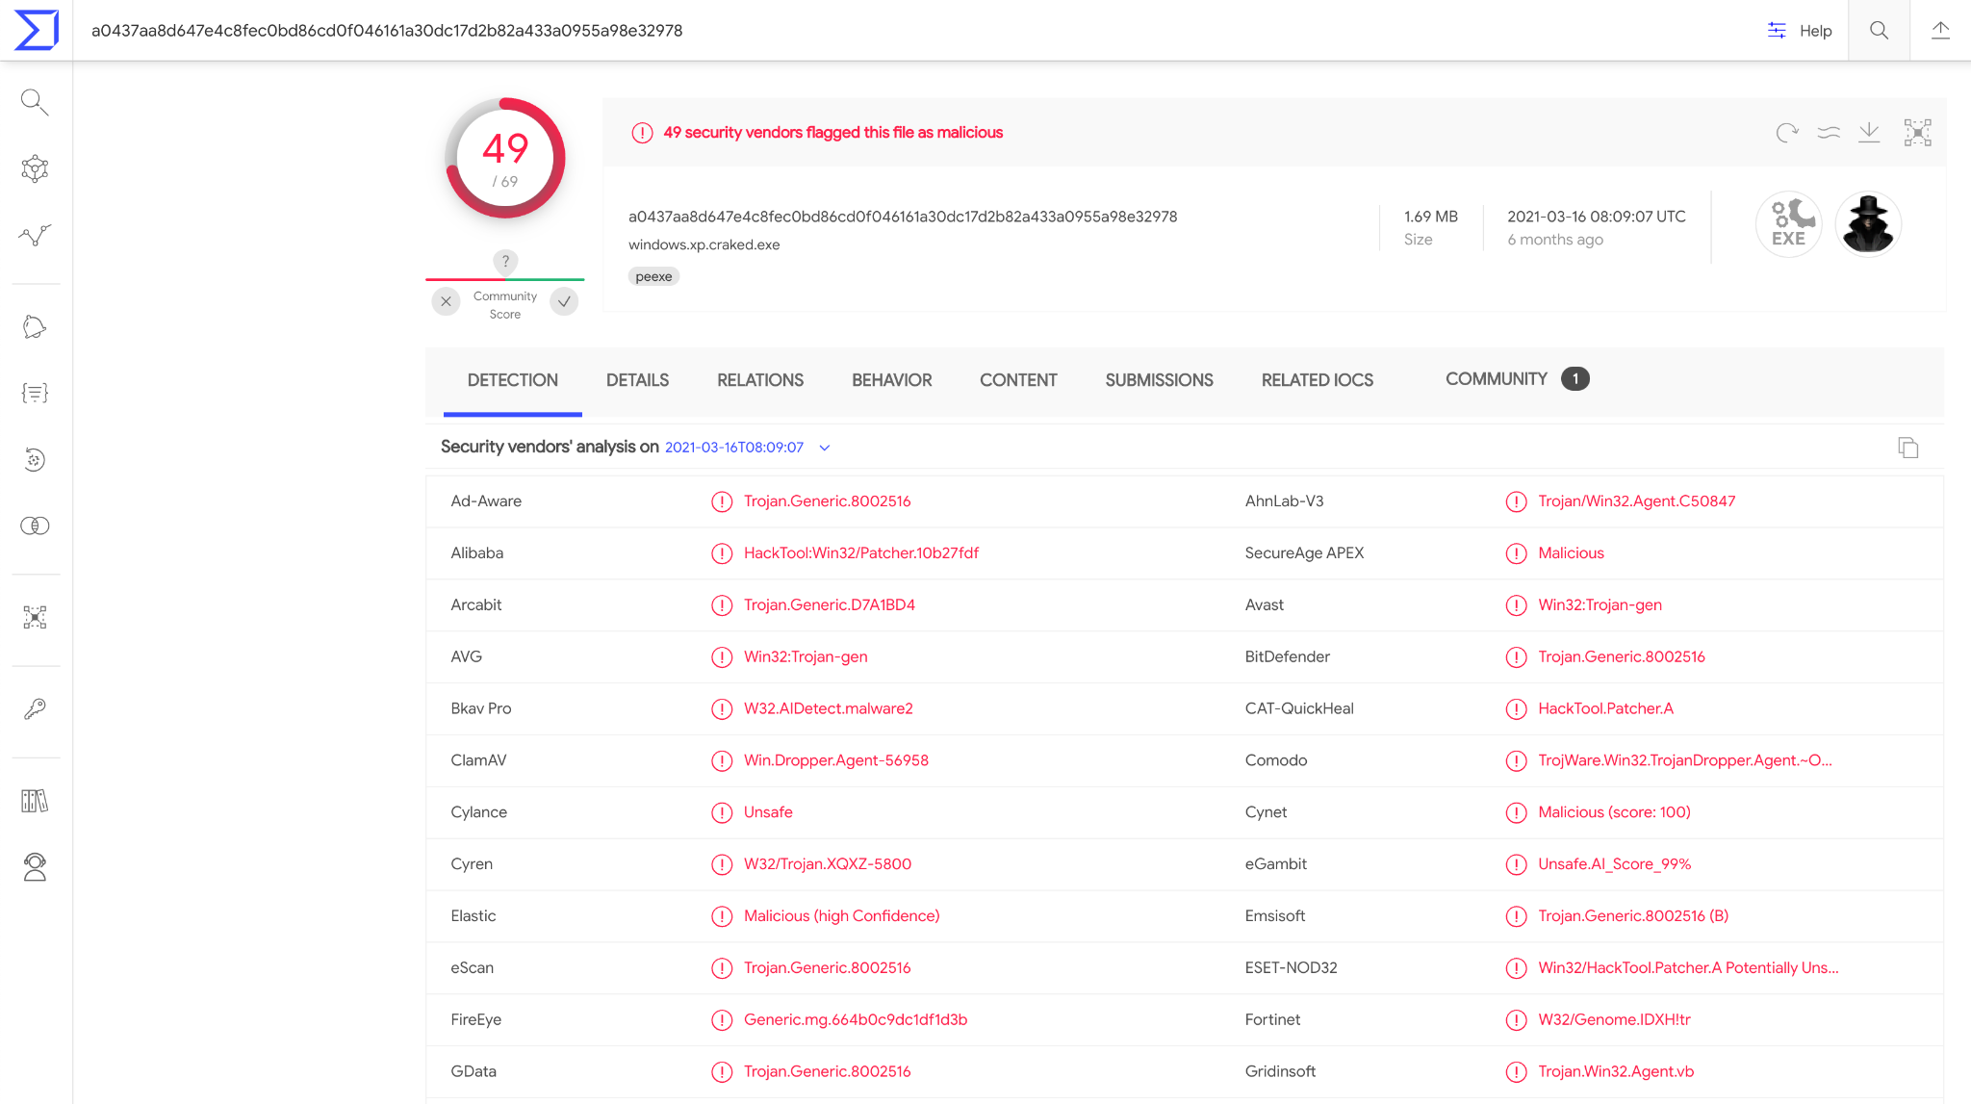
Task: Click the community score question mark badge
Action: [x=505, y=261]
